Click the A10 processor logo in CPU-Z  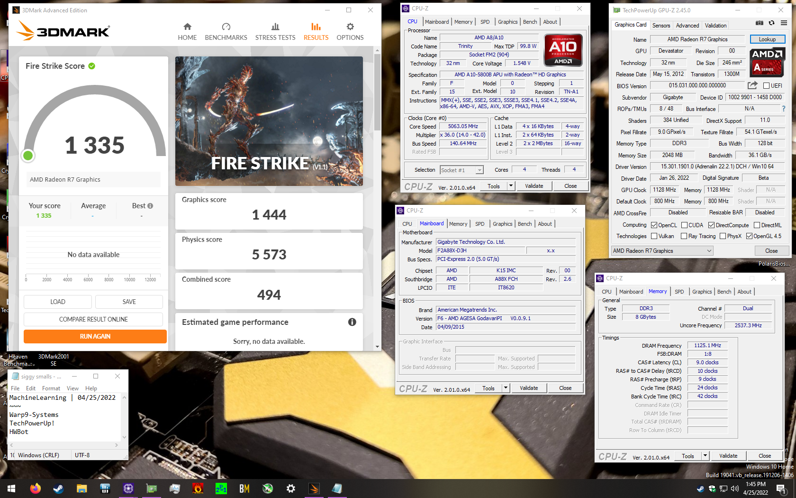click(x=563, y=50)
